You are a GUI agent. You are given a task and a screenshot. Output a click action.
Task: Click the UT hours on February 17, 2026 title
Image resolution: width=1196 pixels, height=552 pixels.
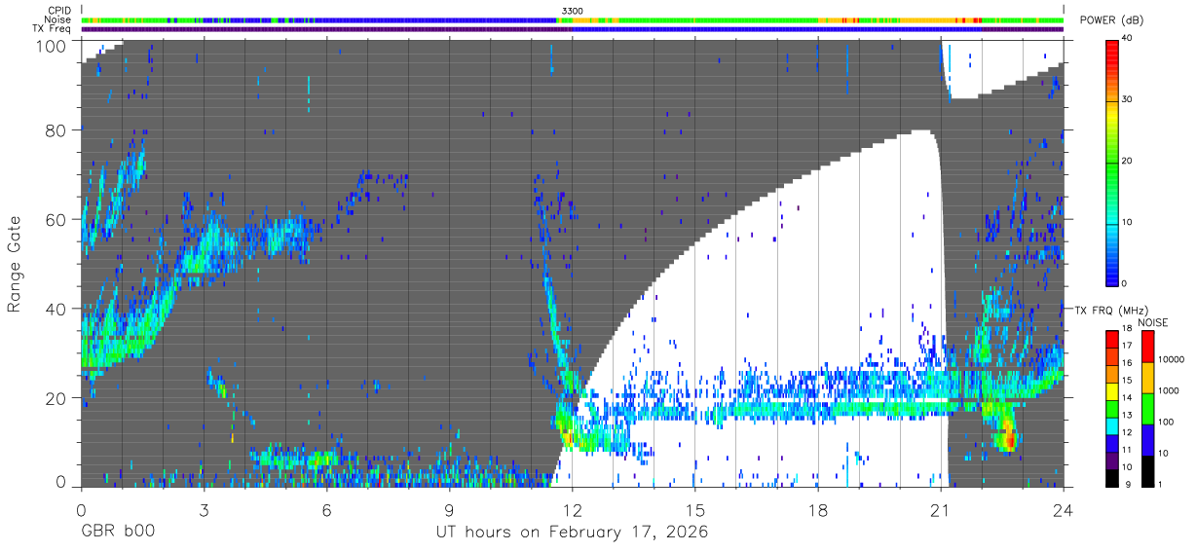point(572,534)
